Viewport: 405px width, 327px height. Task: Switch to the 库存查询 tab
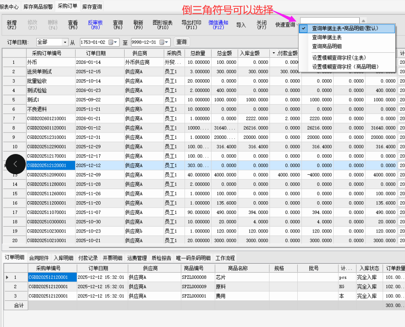point(92,6)
